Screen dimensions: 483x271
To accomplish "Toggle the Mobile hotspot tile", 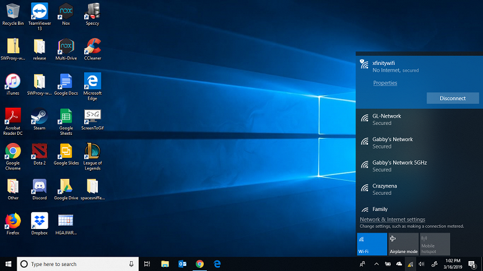I will pos(435,244).
